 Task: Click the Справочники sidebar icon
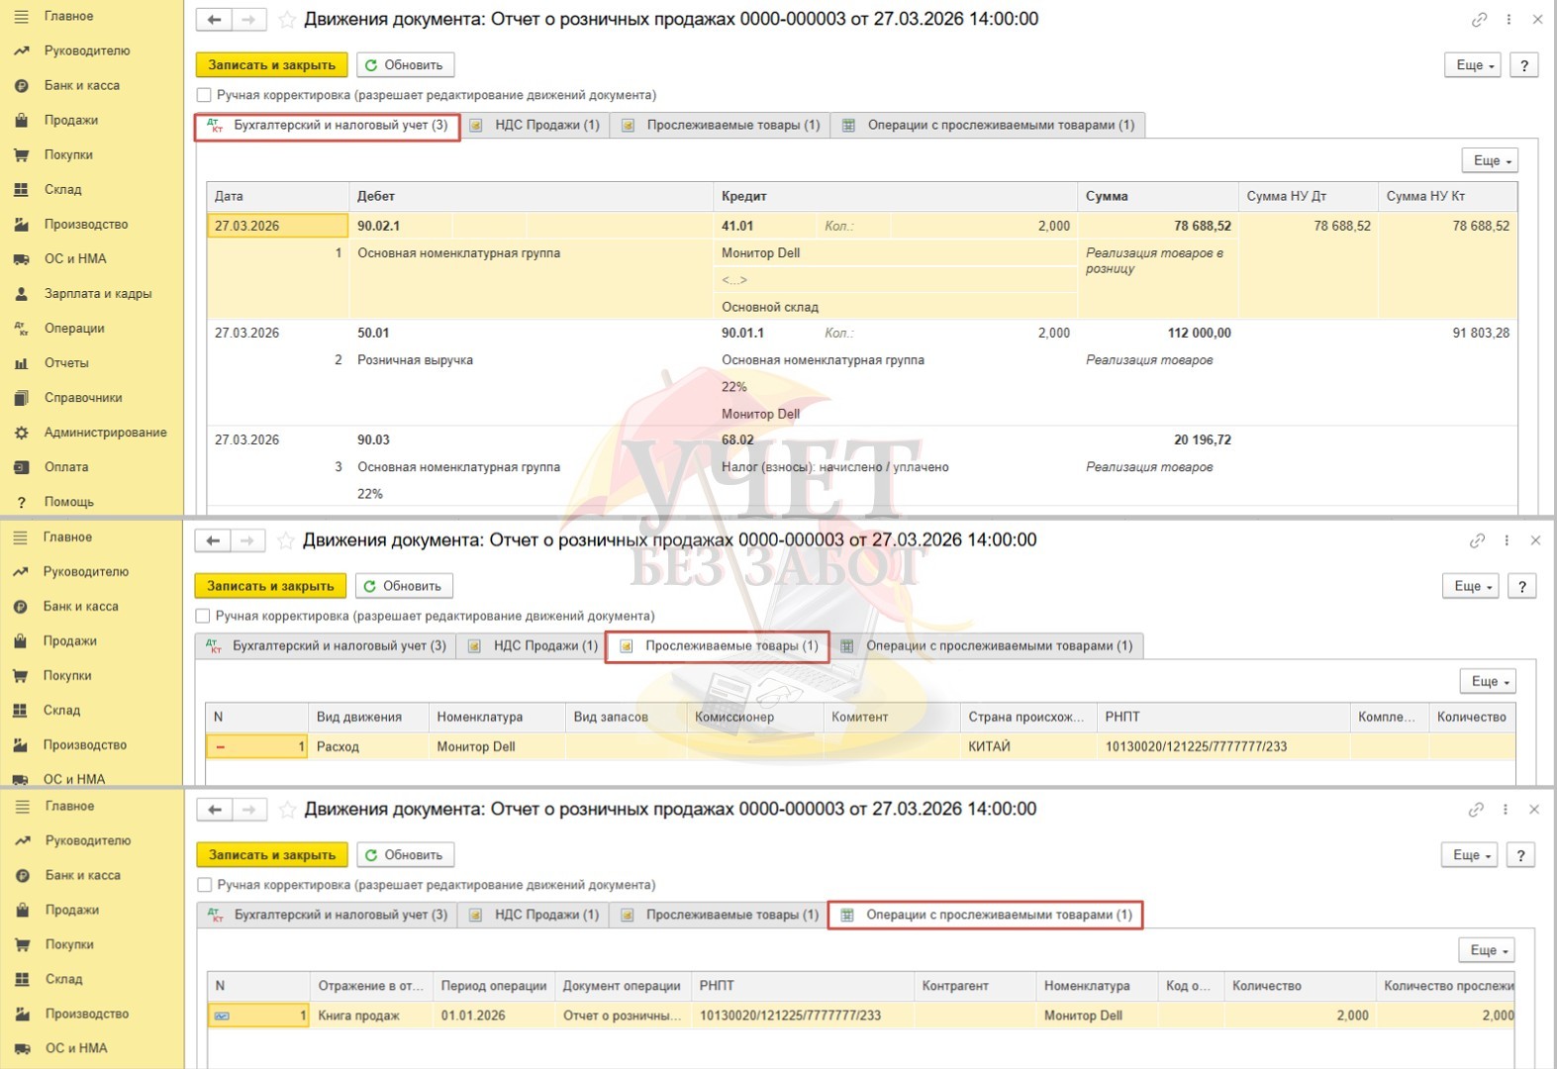click(x=21, y=398)
